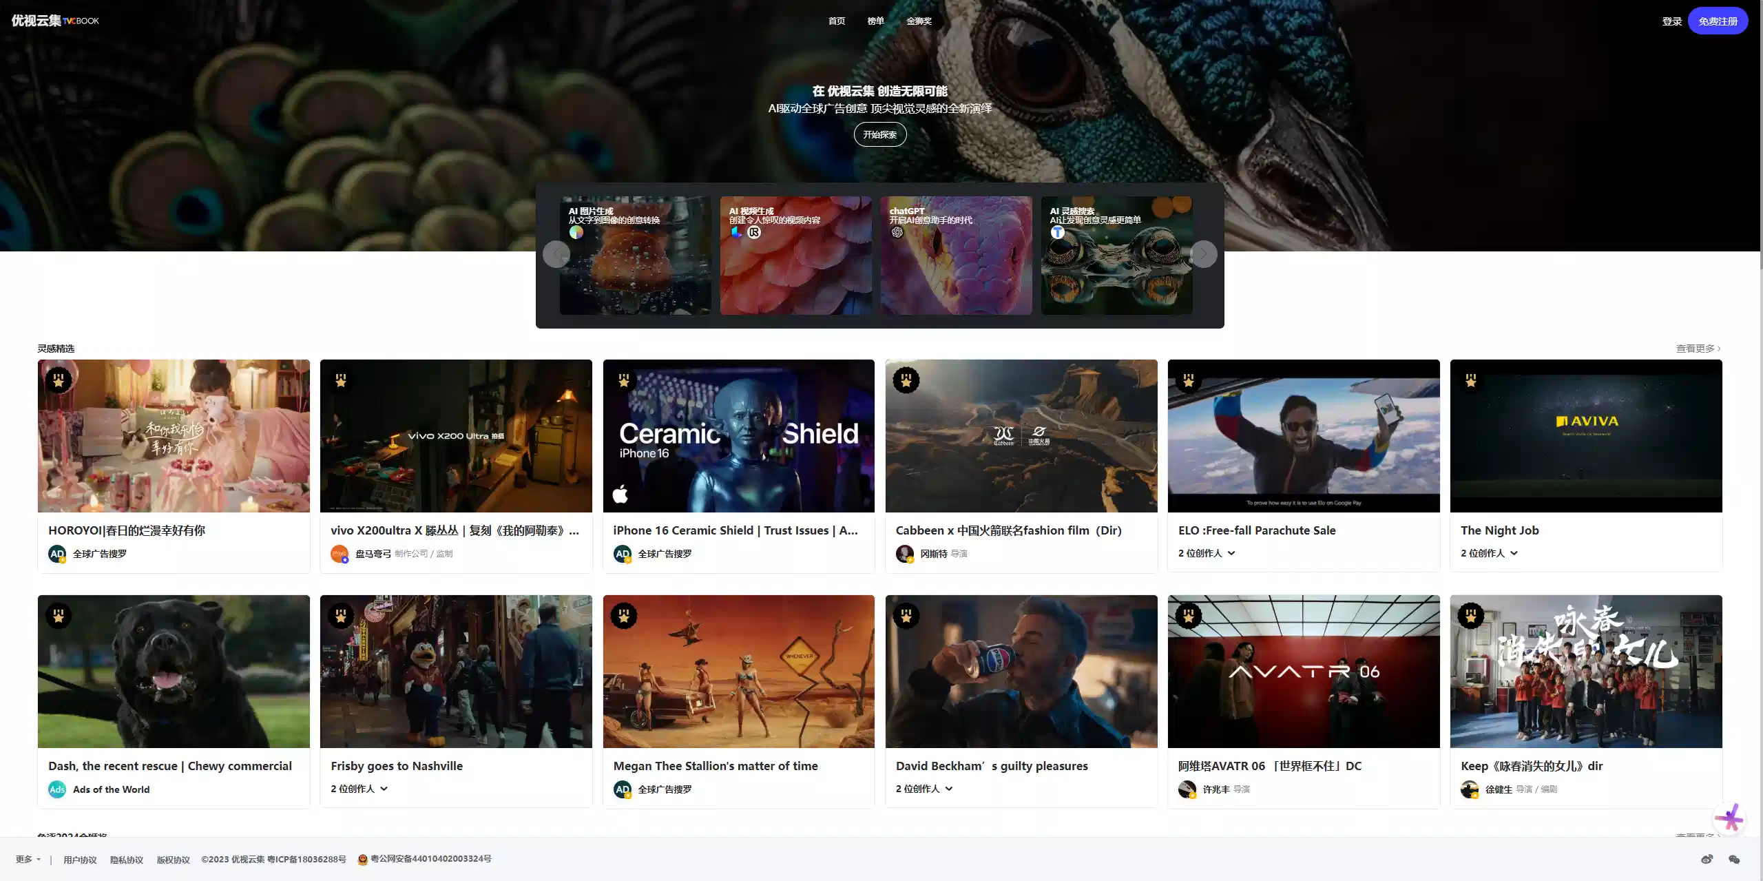The image size is (1763, 881).
Task: Go to previous AI tools carousel slide
Action: (x=556, y=254)
